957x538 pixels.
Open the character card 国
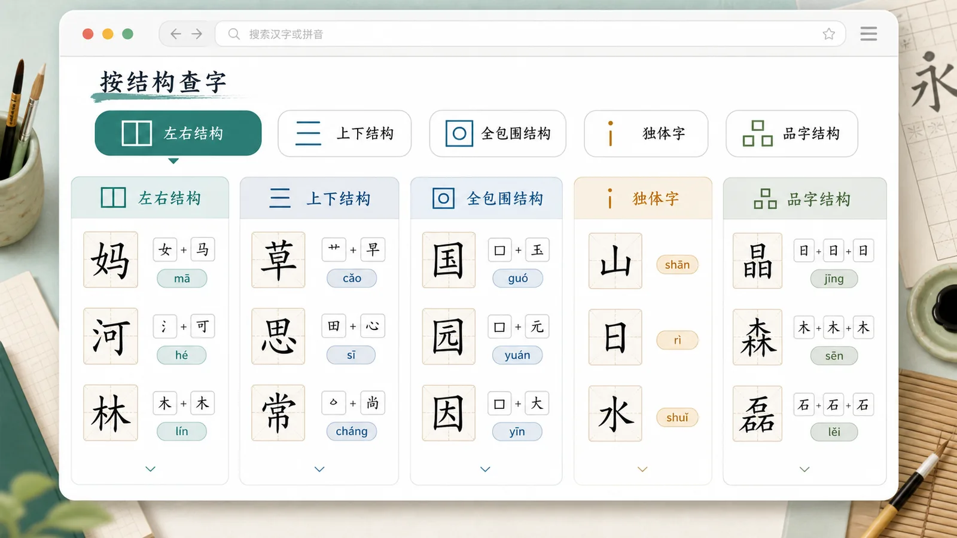449,259
